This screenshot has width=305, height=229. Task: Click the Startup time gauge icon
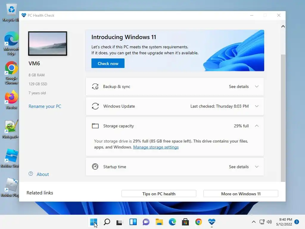click(x=95, y=167)
